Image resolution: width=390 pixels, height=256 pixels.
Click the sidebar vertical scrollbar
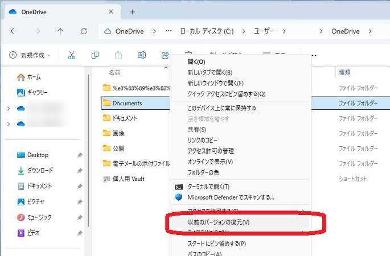(88, 151)
